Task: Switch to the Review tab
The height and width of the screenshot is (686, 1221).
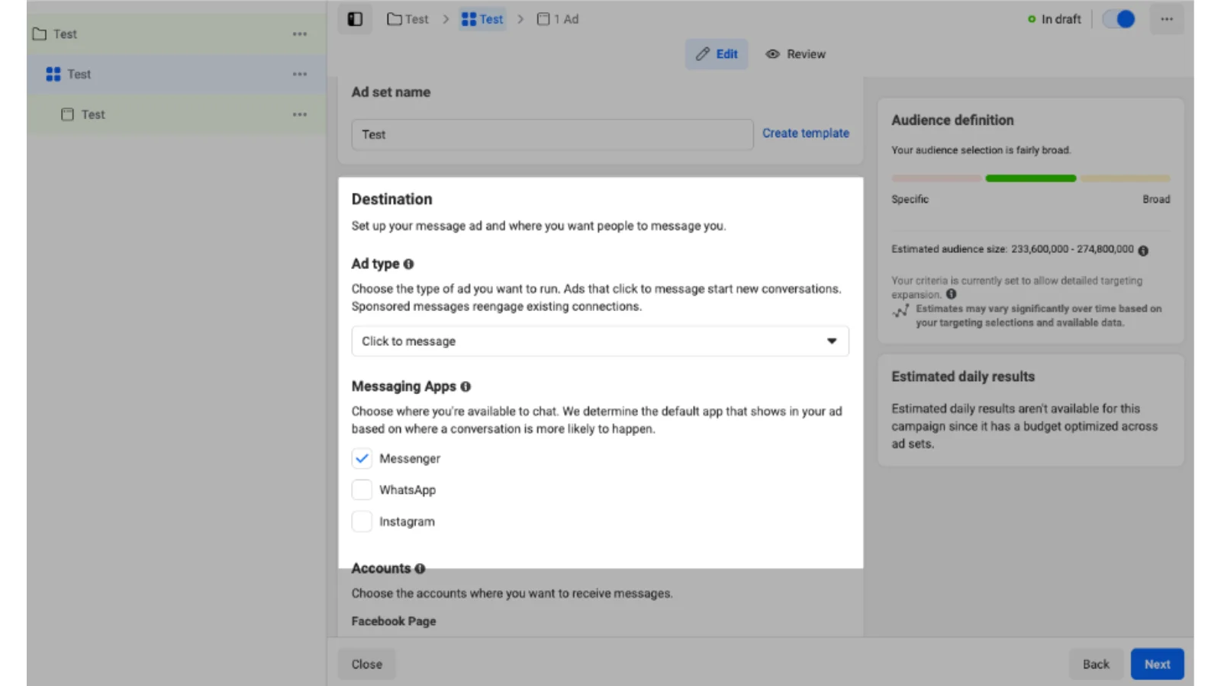Action: tap(796, 54)
